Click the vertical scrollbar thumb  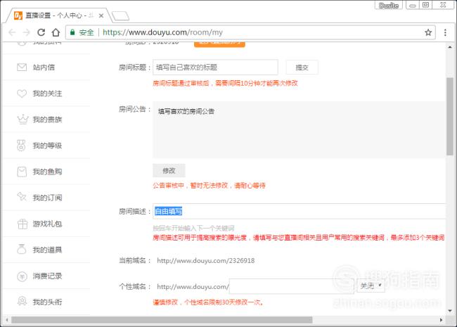click(x=450, y=117)
